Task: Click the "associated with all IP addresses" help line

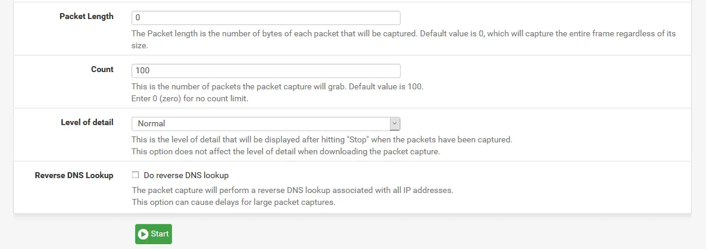Action: coord(292,190)
